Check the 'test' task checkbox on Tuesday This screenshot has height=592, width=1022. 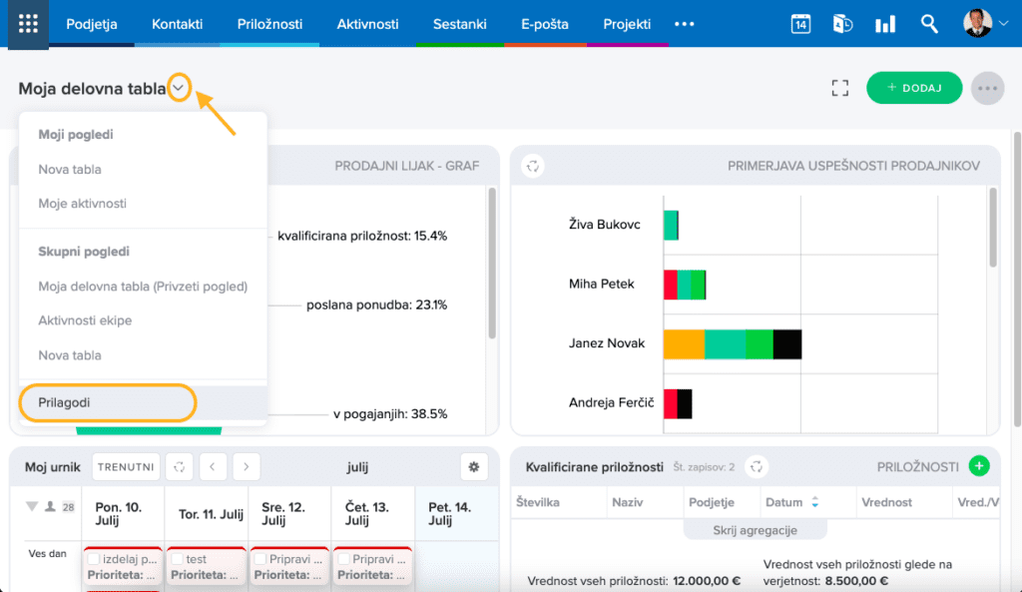pos(177,560)
